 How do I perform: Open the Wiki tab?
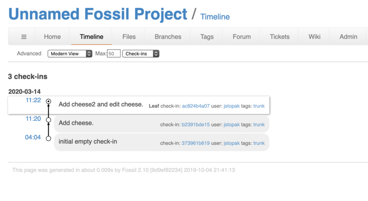point(315,37)
